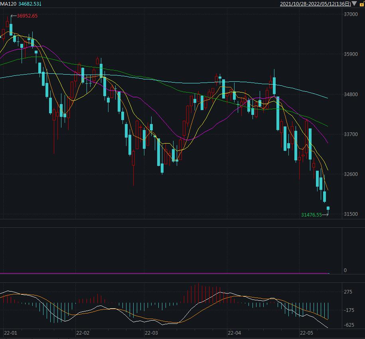The height and width of the screenshot is (339, 365).
Task: Click the MA120 indicator label
Action: tap(8, 4)
